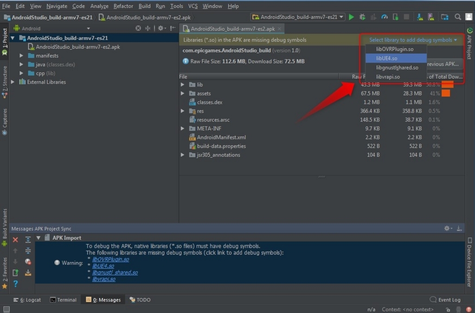Open SDK Manager download icon in toolbar

pyautogui.click(x=420, y=17)
